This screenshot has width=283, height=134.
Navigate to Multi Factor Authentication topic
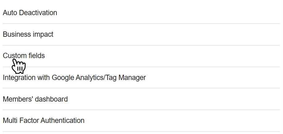click(x=43, y=120)
